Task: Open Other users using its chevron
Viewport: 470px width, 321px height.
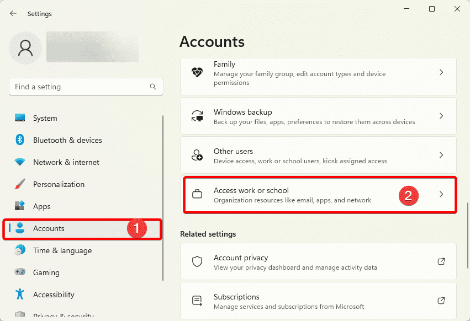Action: click(x=441, y=155)
